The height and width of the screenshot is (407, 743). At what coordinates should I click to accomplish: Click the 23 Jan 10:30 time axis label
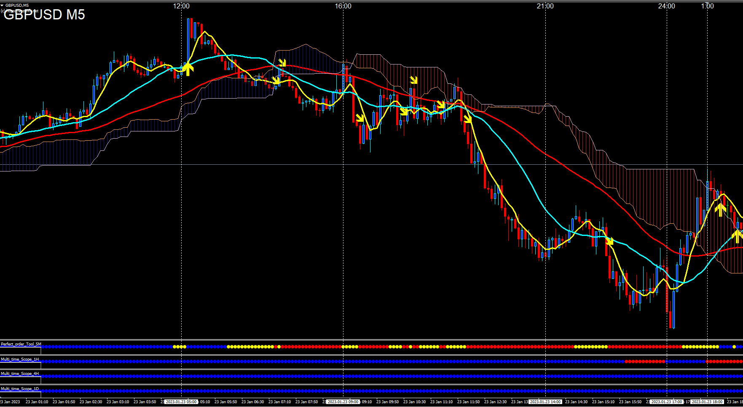point(415,402)
